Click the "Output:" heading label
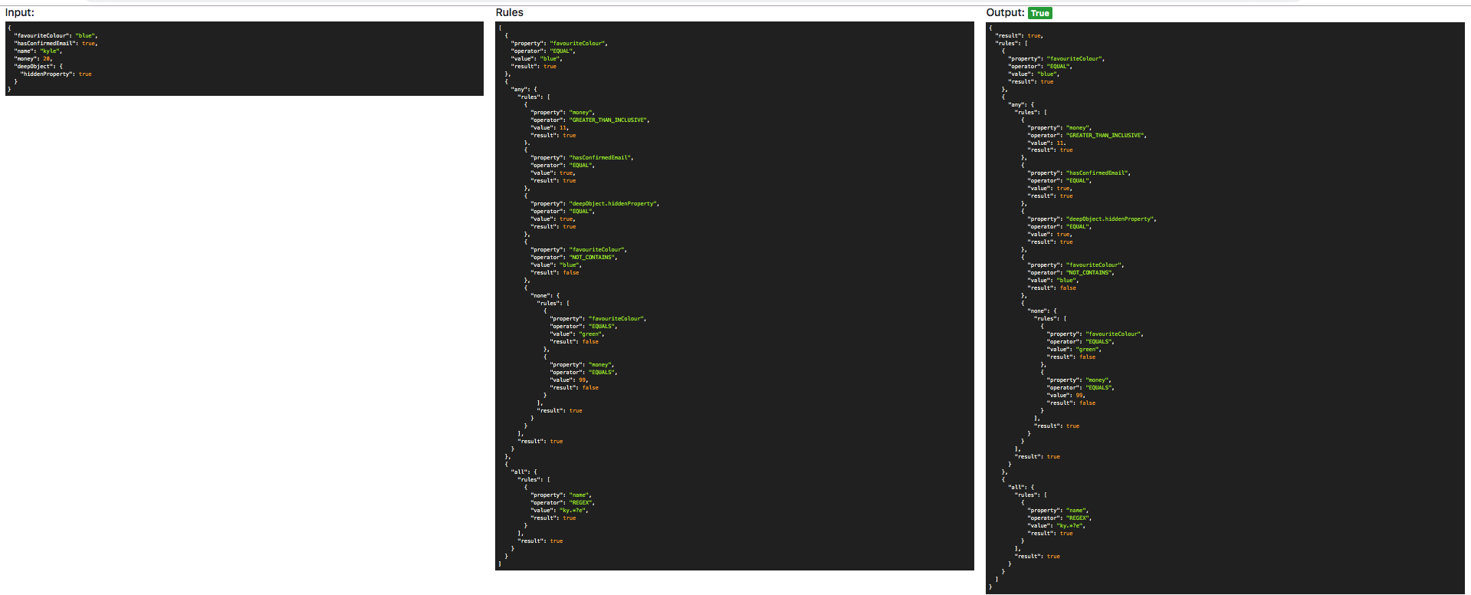 point(1005,12)
